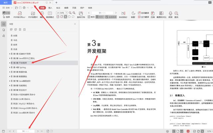Toggle single page layout in status bar
Viewport: 213px width, 133px height.
point(178,131)
